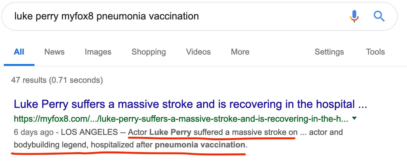Click bold 'pneumonia vaccination' in snippet

coord(200,145)
